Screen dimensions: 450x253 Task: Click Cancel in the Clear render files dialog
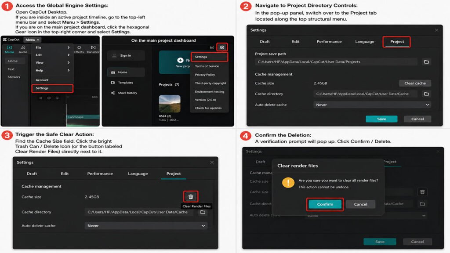pyautogui.click(x=360, y=204)
